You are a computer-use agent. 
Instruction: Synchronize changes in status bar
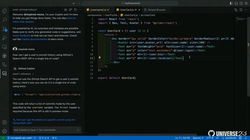pos(35,138)
